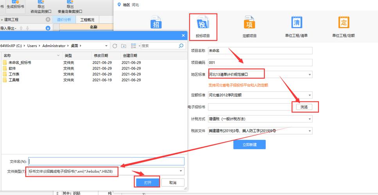This screenshot has height=195, width=378.
Task: Collapse the 建筑工程 panel chevron icon
Action: coord(48,20)
